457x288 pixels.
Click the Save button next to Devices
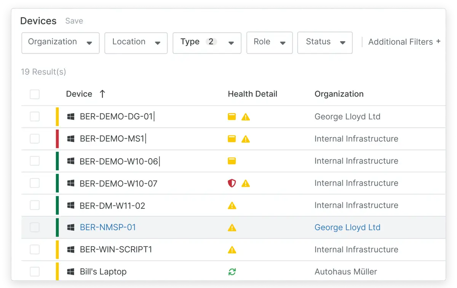(x=74, y=21)
